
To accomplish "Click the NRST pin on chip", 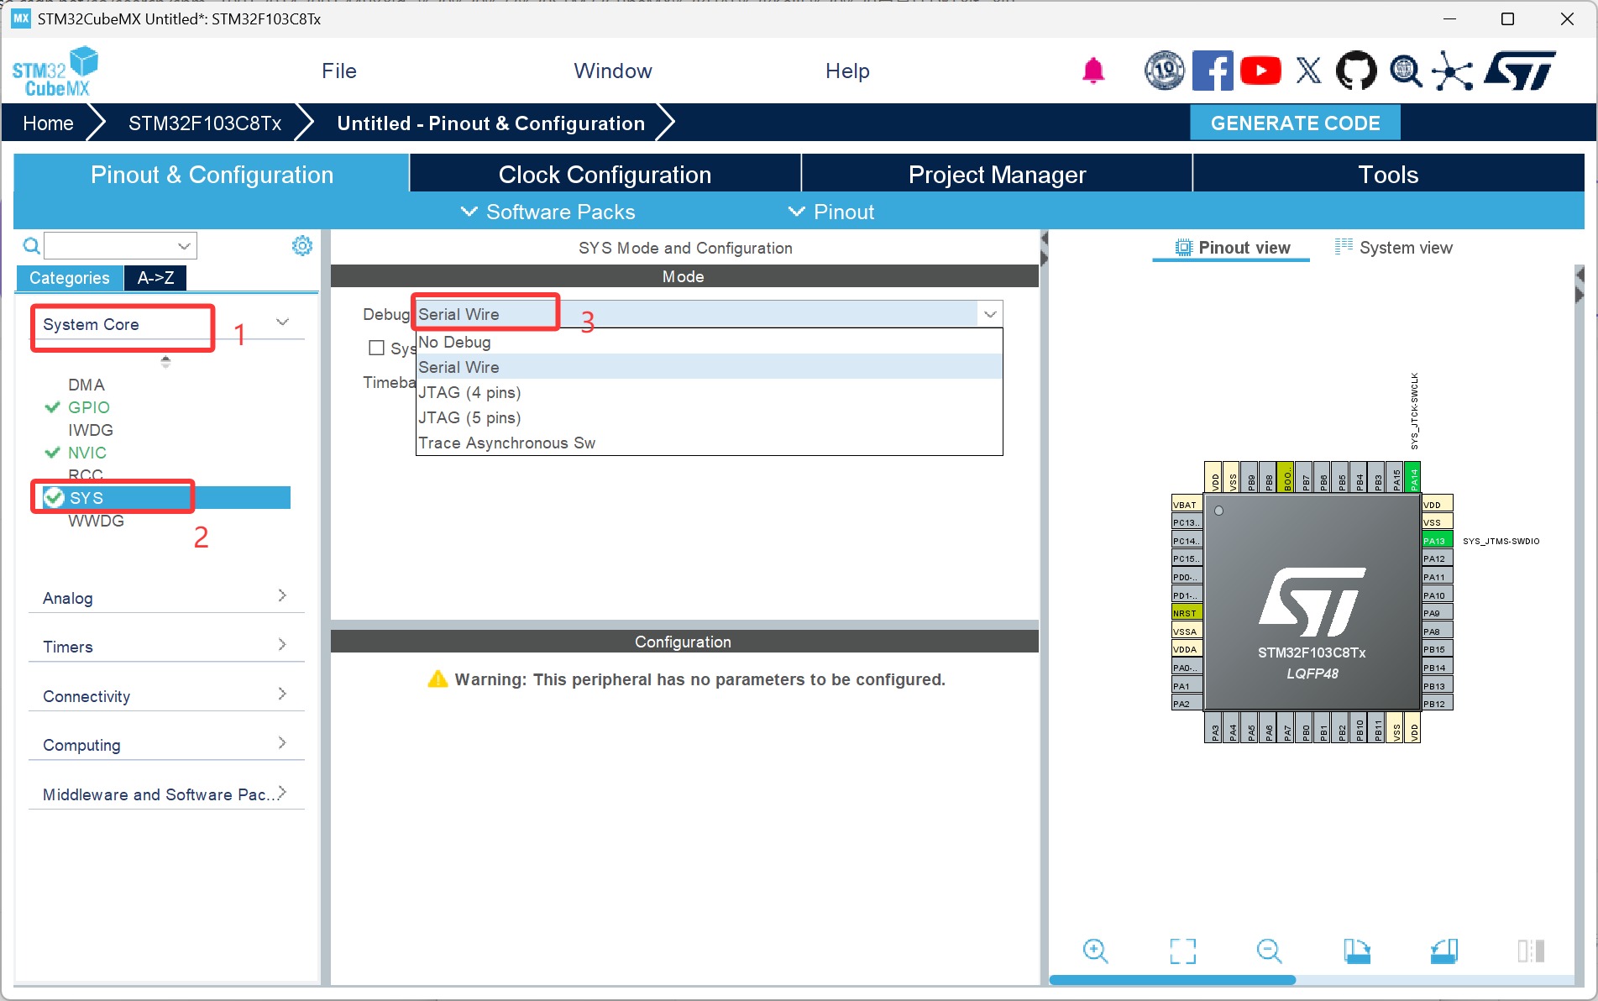I will coord(1187,613).
